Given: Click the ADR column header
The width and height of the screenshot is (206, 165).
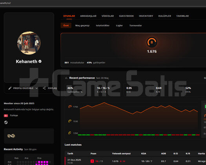Looking at the screenshot, I should [x=164, y=154].
